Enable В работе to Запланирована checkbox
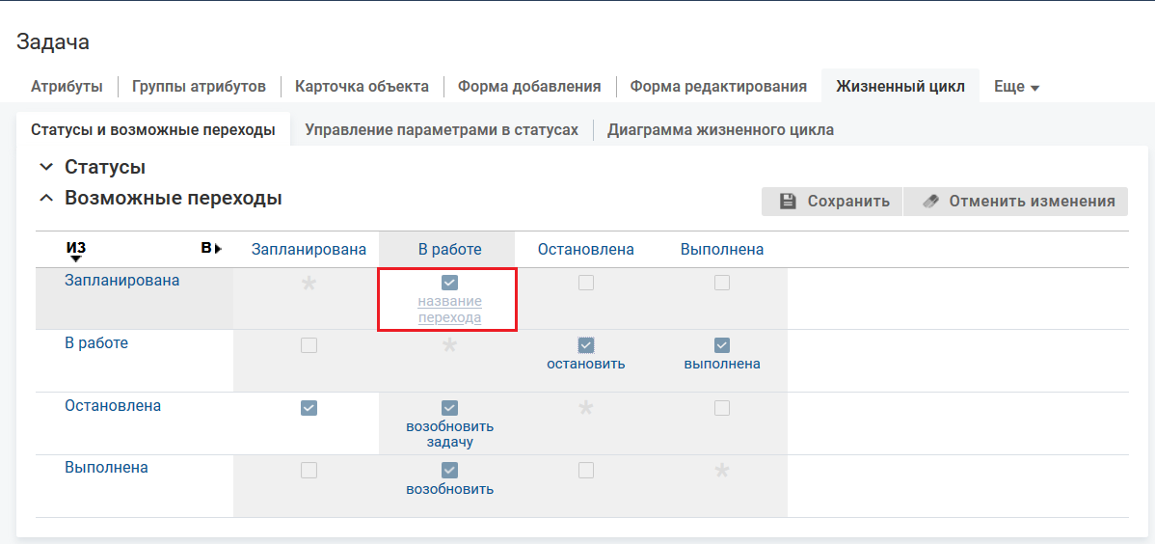This screenshot has height=544, width=1155. 309,345
